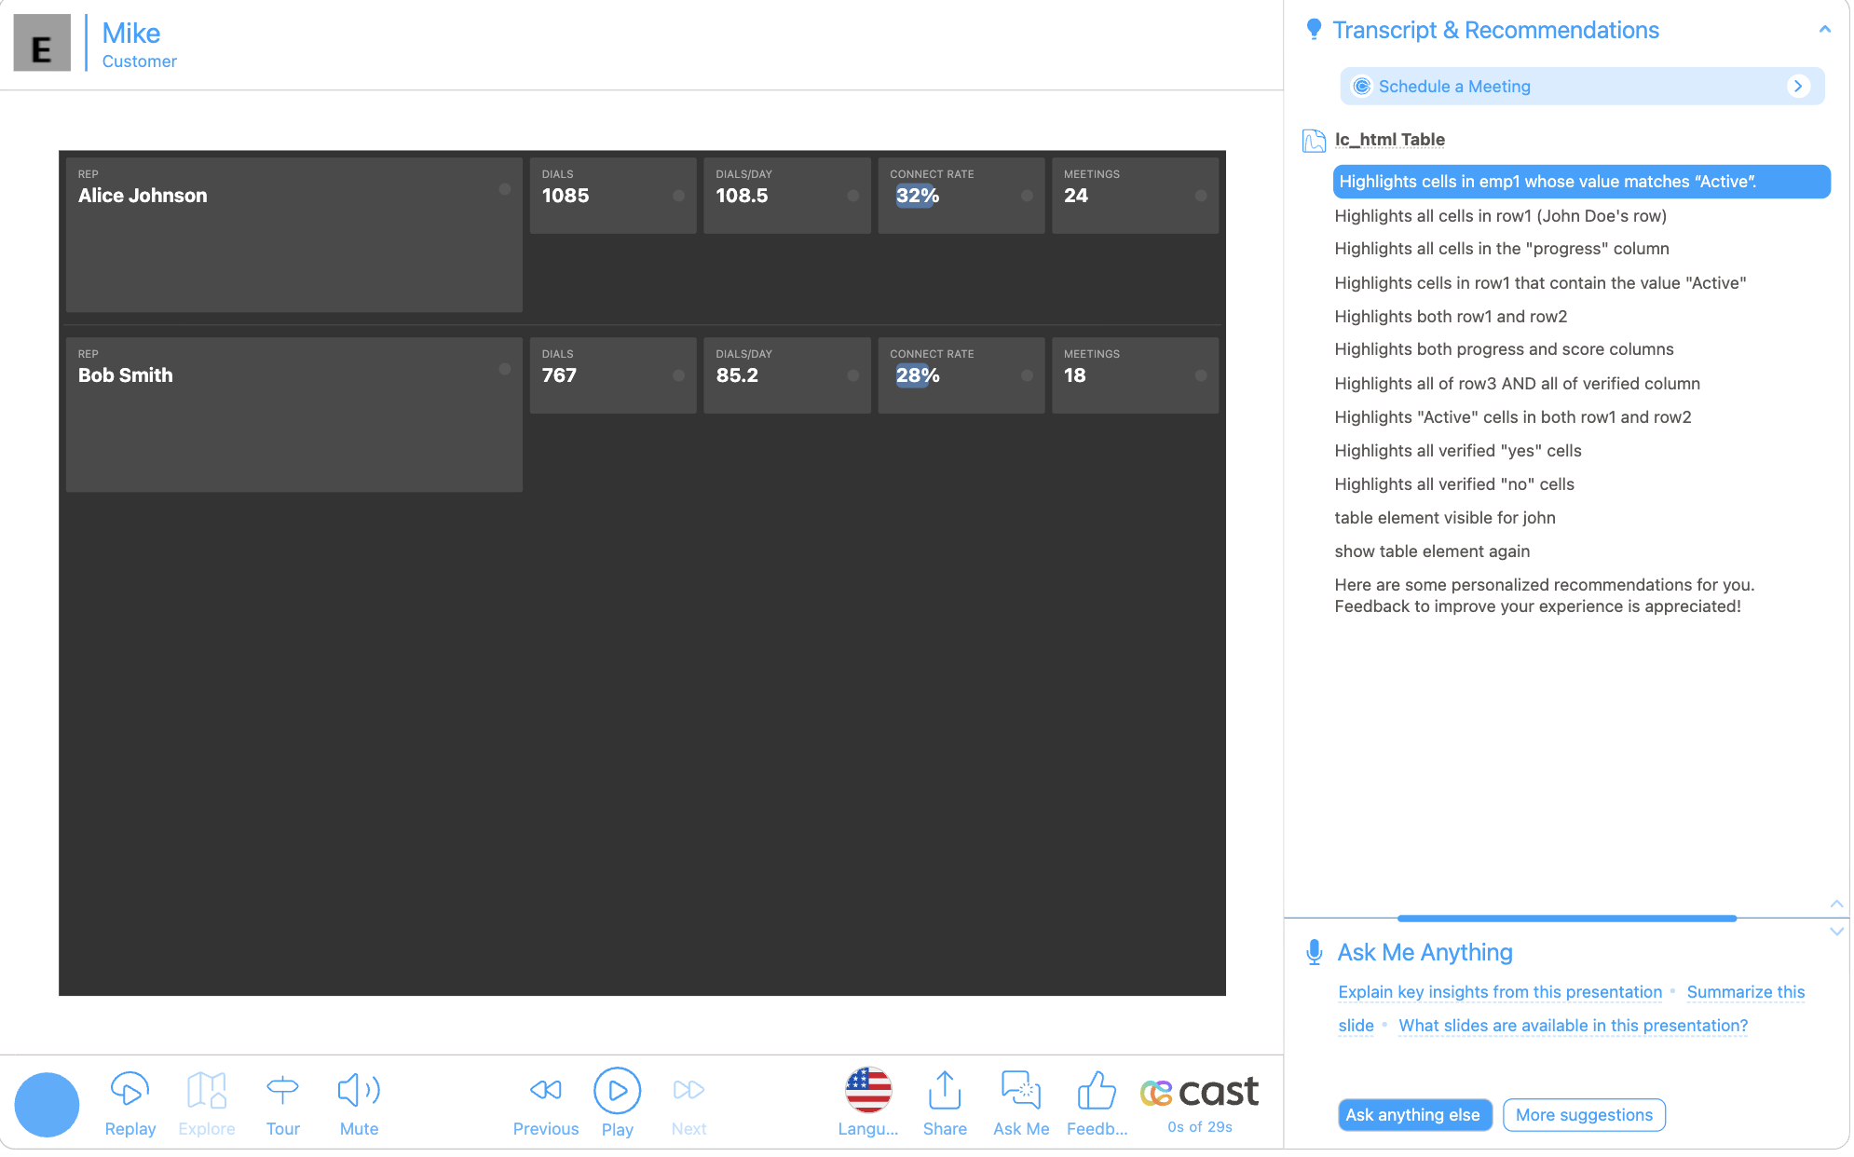Open the Share icon
The height and width of the screenshot is (1157, 1854).
pyautogui.click(x=945, y=1090)
